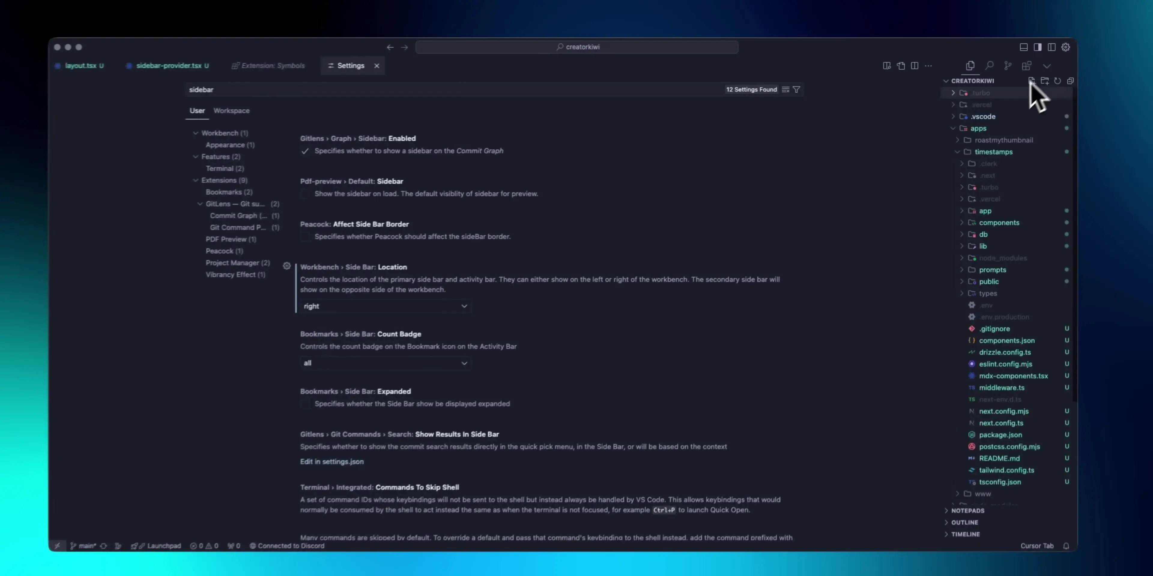Check Peacock Affect Side Bar Border checkbox

click(x=305, y=237)
